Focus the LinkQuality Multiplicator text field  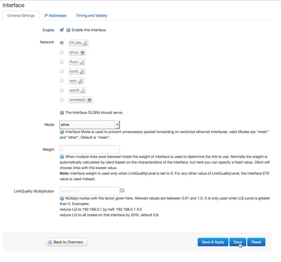coord(89,191)
